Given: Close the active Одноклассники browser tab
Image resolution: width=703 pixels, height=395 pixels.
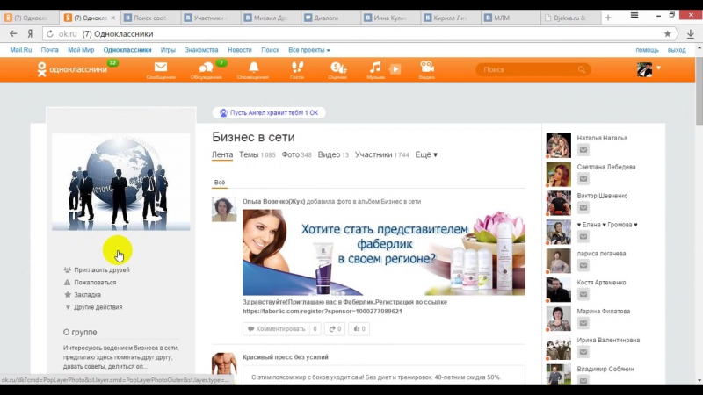Looking at the screenshot, I should (x=113, y=18).
